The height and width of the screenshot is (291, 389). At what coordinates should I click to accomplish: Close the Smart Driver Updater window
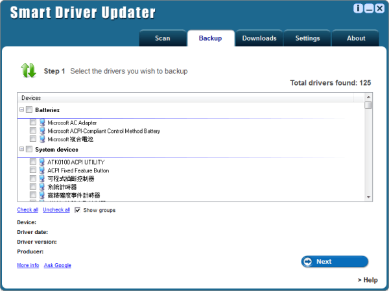coord(379,8)
